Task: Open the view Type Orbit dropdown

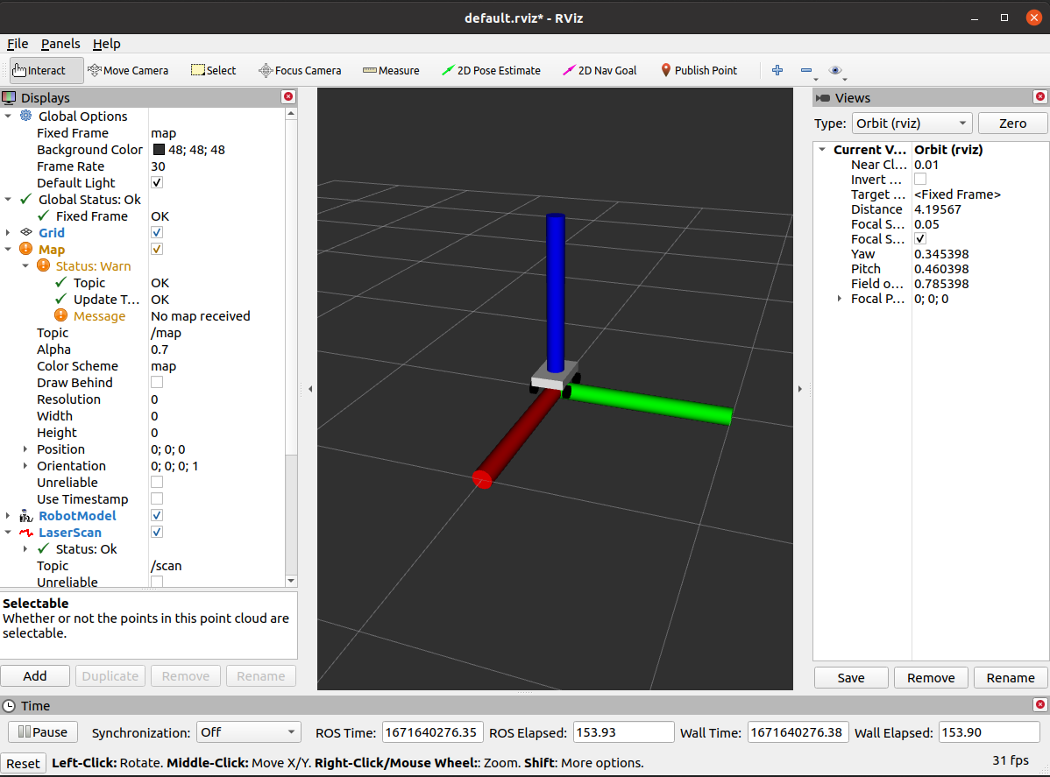Action: 912,124
